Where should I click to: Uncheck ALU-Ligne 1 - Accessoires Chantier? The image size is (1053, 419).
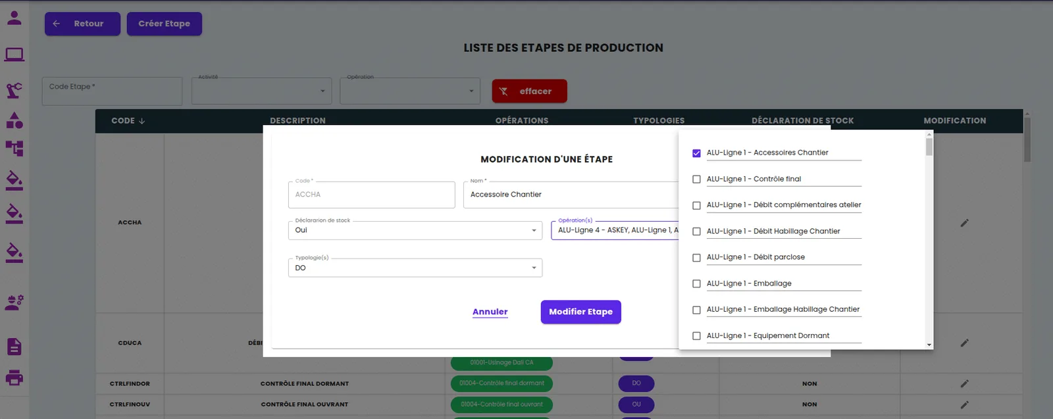(x=696, y=153)
